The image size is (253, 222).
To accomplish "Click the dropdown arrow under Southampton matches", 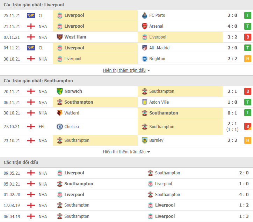I will pos(149,152).
